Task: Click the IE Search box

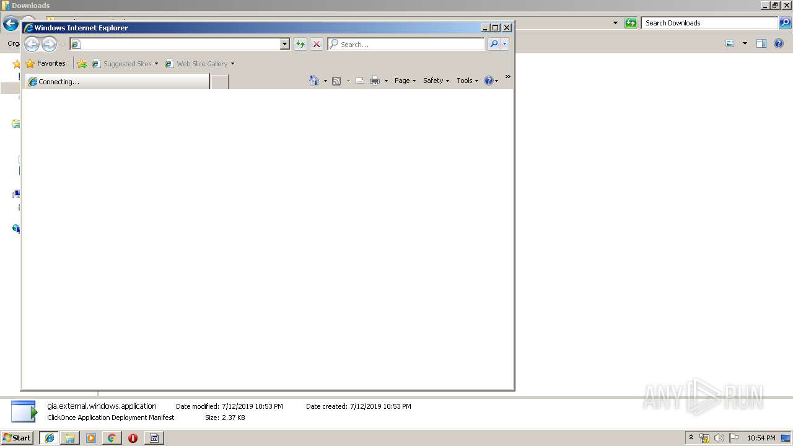Action: click(406, 44)
